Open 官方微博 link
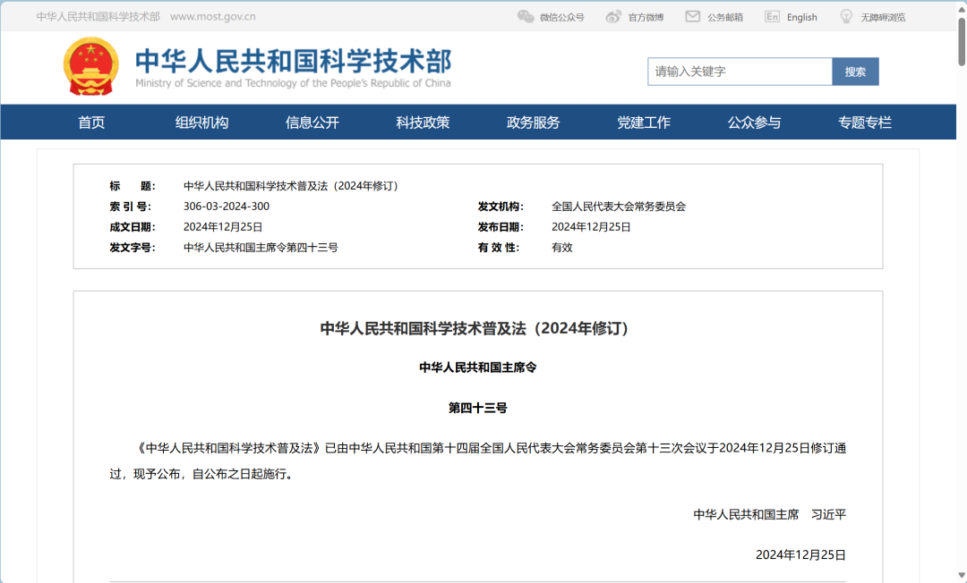Screen dimensions: 967x583 click(646, 17)
